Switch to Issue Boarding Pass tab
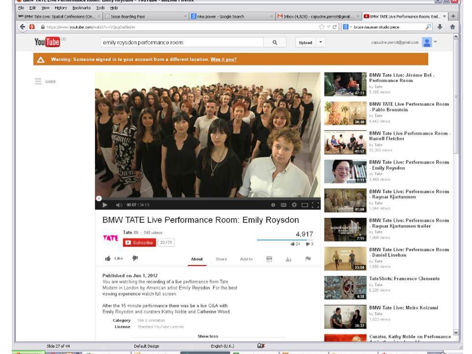Image resolution: width=472 pixels, height=354 pixels. [146, 17]
